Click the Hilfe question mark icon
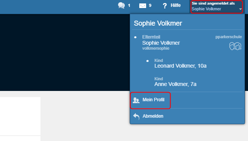 [x=165, y=6]
